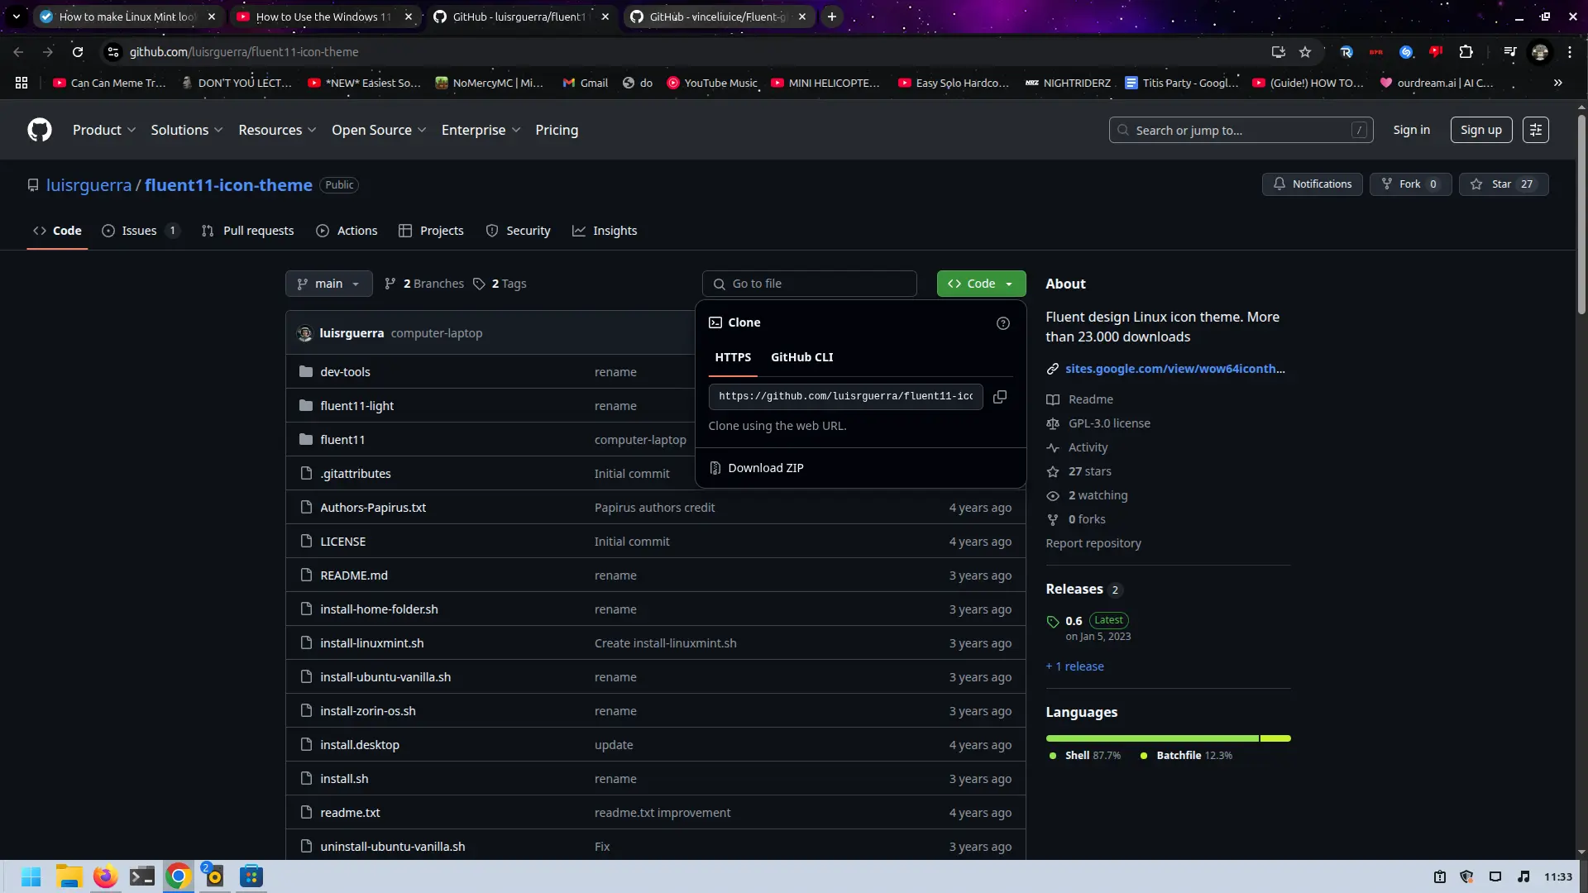The image size is (1588, 893).
Task: Click the Start menu button on taskbar
Action: click(31, 876)
